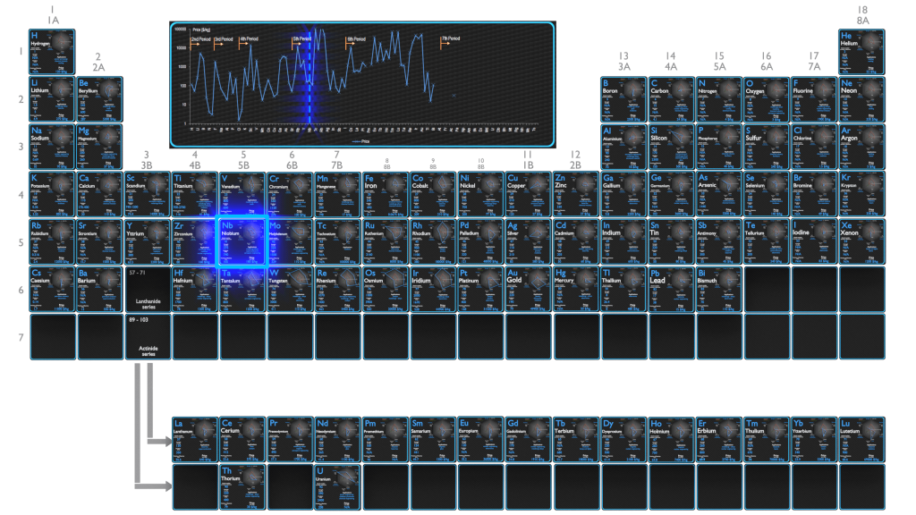Select the highlighted Niobium element tile
916x515 pixels.
242,241
